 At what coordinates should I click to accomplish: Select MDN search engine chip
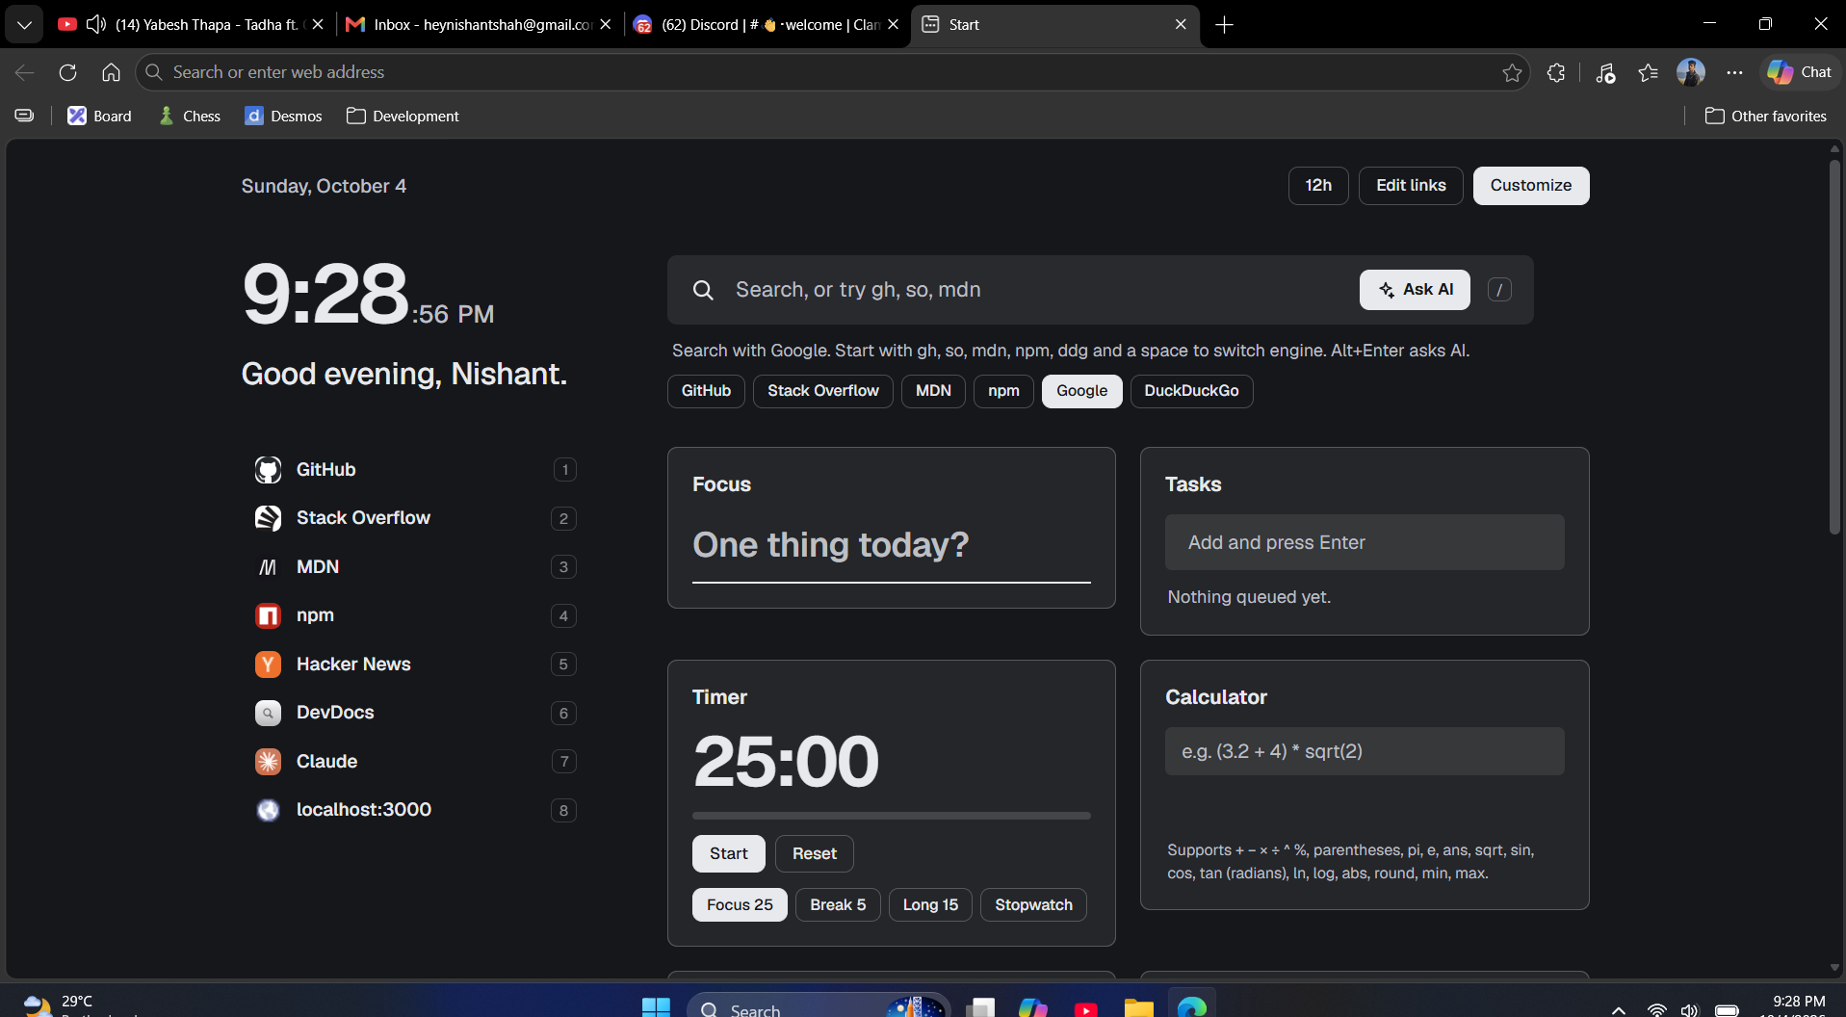[933, 391]
